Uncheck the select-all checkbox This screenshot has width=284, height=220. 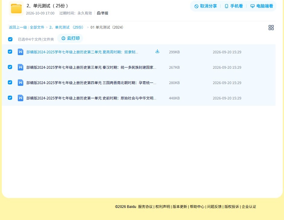tap(10, 39)
